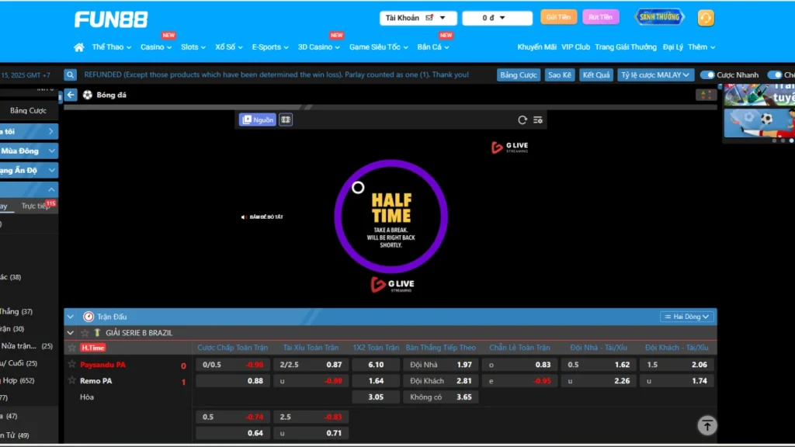Open the E-Sports menu
Viewport: 795px width, 447px height.
tap(270, 47)
